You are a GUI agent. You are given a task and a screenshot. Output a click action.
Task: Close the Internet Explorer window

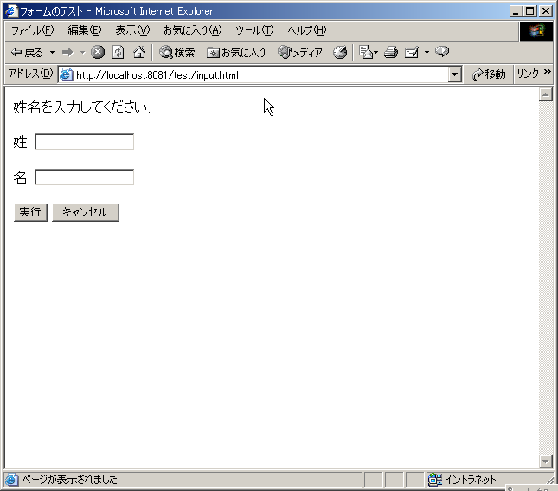point(545,11)
